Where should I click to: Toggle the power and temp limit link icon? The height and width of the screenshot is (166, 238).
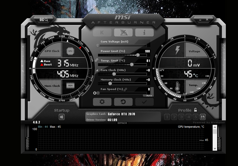tap(96, 60)
